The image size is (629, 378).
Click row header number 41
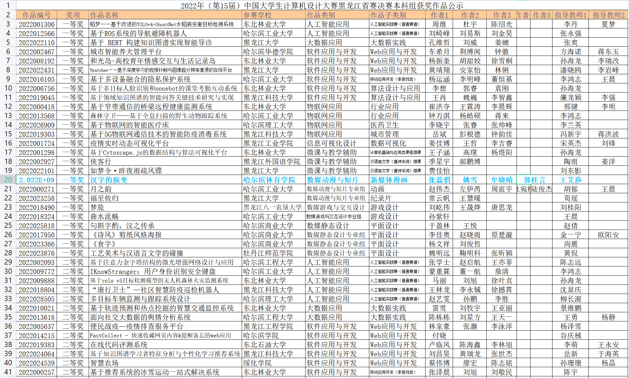coord(8,372)
